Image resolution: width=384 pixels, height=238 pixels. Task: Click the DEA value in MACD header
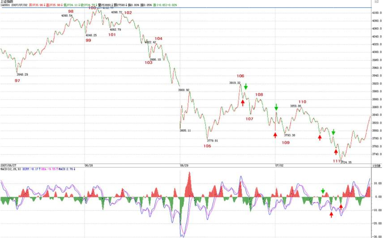click(x=49, y=169)
